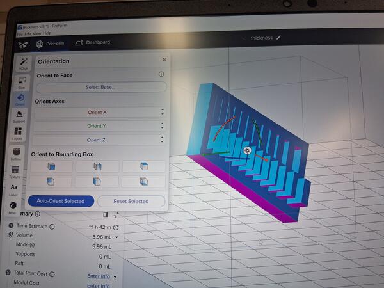Image resolution: width=384 pixels, height=288 pixels.
Task: Click the Supports 0 mL value
Action: click(x=105, y=257)
